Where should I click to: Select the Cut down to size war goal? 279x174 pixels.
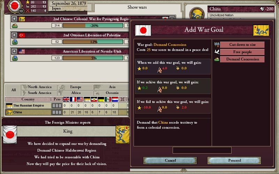(242, 45)
